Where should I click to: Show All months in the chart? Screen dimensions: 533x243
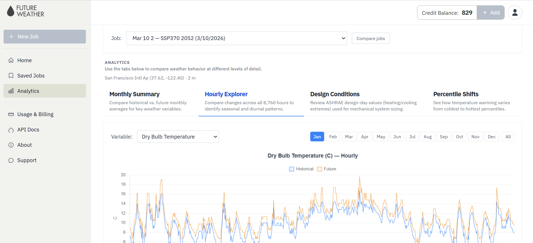click(x=508, y=137)
